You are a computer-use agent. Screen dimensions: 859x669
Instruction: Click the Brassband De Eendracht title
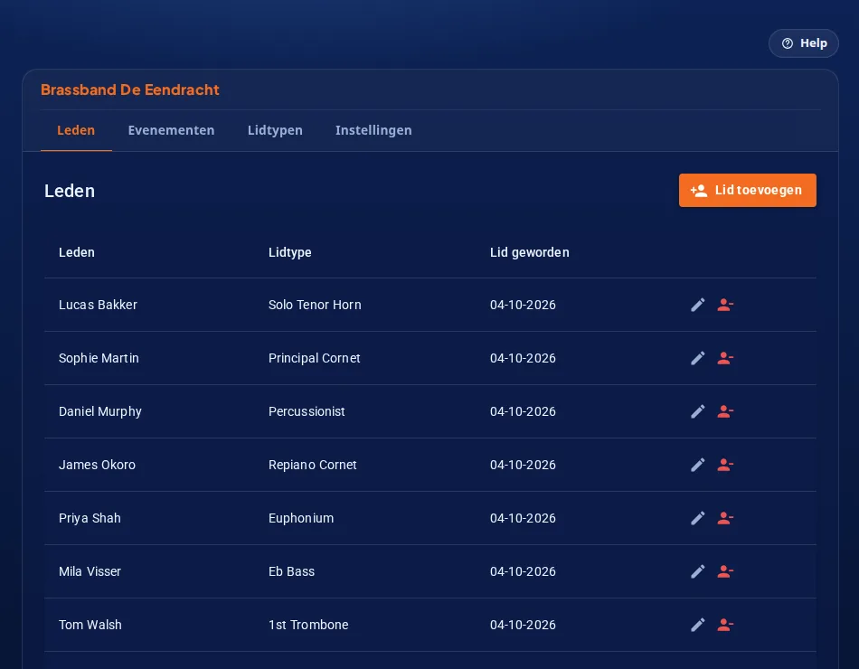tap(130, 90)
